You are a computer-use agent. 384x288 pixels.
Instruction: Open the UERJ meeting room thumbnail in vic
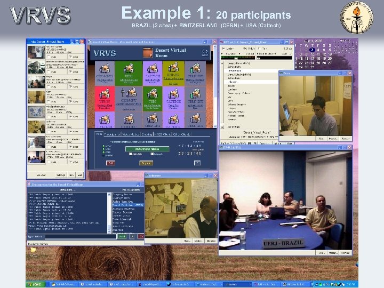click(x=36, y=157)
